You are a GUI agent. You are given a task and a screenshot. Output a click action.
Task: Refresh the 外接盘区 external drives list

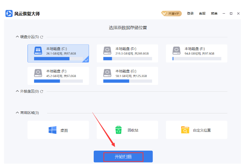[x=42, y=91]
